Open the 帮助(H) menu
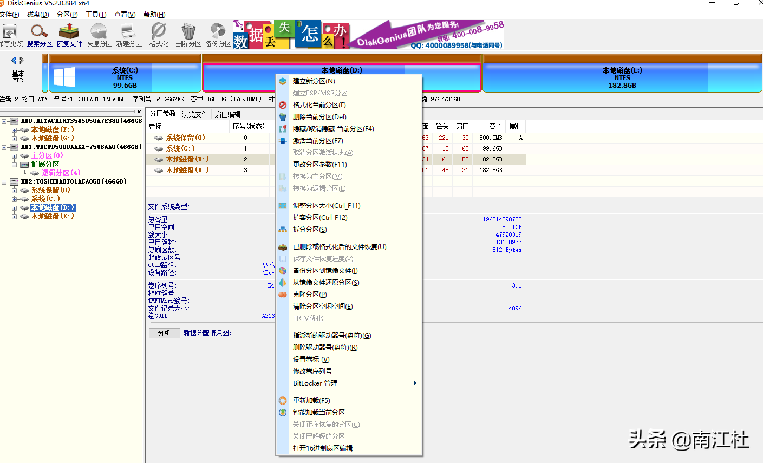763x463 pixels. [154, 15]
